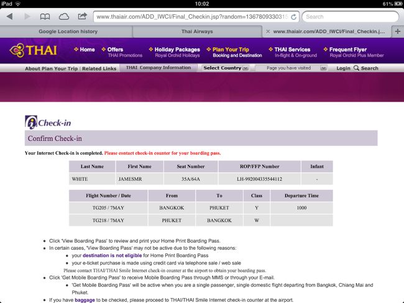Image resolution: width=404 pixels, height=303 pixels.
Task: Switch to Google Location history tab
Action: [68, 32]
